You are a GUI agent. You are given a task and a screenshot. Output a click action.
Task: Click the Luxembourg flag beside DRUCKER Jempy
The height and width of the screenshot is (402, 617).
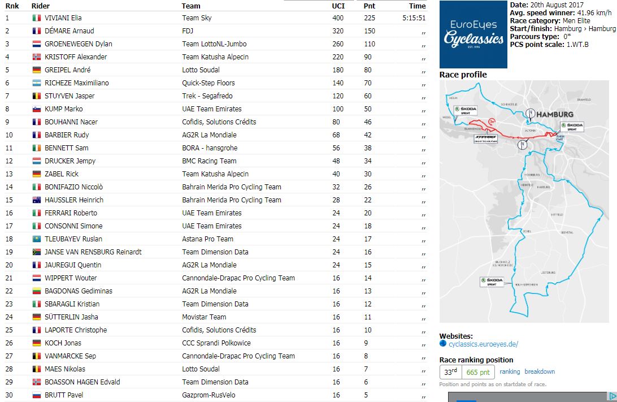[37, 161]
